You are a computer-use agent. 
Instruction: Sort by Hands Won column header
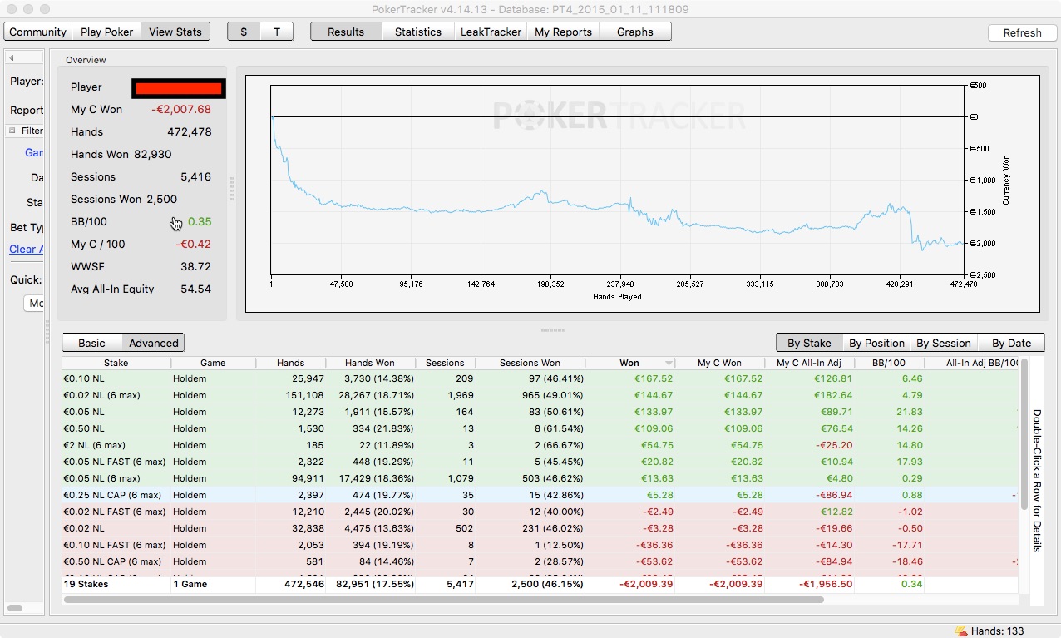click(370, 363)
